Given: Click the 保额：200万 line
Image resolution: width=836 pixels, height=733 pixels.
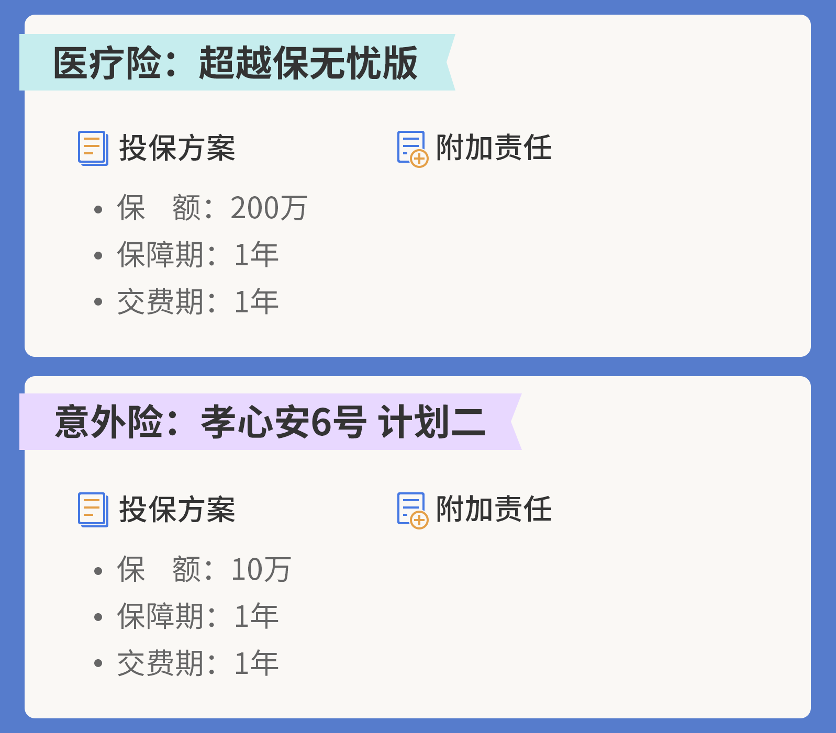Looking at the screenshot, I should click(212, 208).
